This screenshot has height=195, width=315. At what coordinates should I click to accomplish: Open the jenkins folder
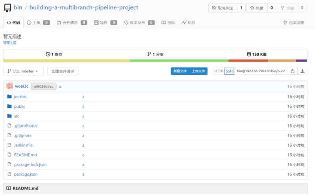[20, 97]
